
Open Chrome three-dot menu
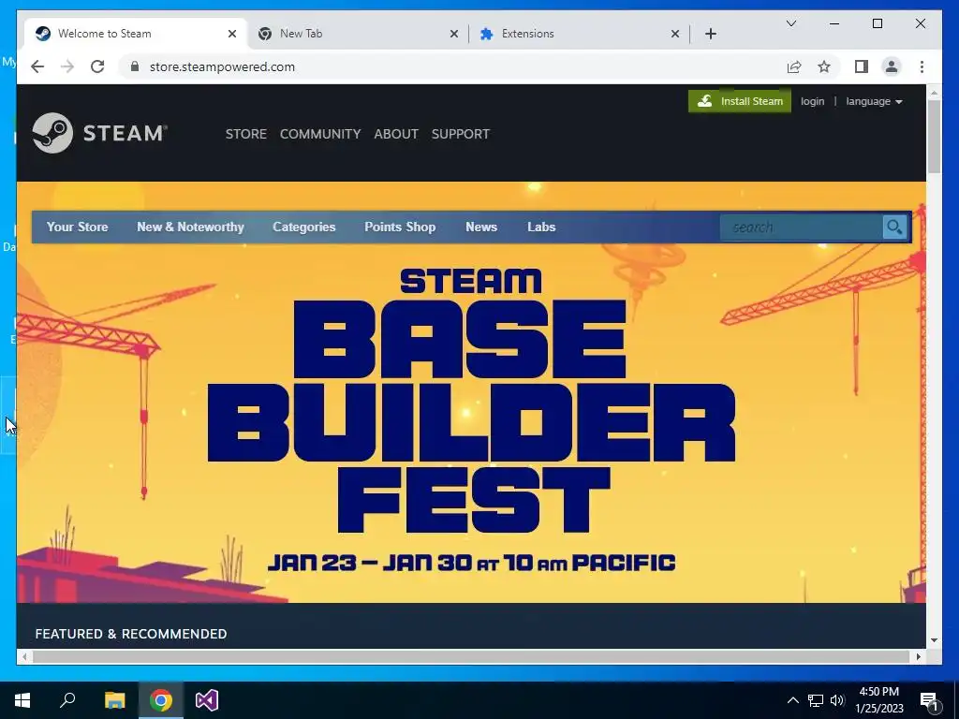click(x=922, y=66)
